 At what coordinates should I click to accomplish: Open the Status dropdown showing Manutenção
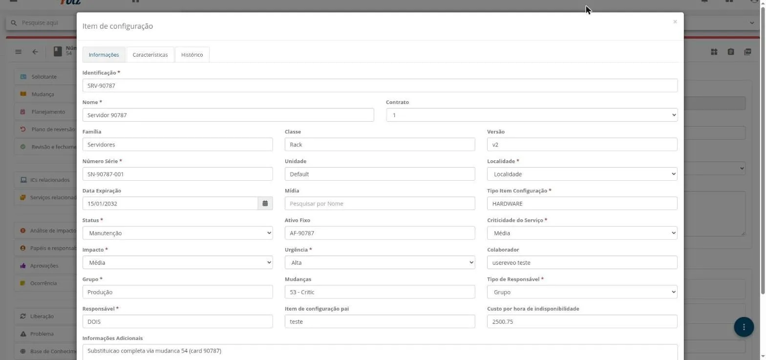[x=177, y=233]
